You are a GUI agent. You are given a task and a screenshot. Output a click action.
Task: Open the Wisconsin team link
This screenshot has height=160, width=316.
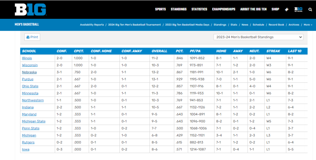pyautogui.click(x=30, y=65)
